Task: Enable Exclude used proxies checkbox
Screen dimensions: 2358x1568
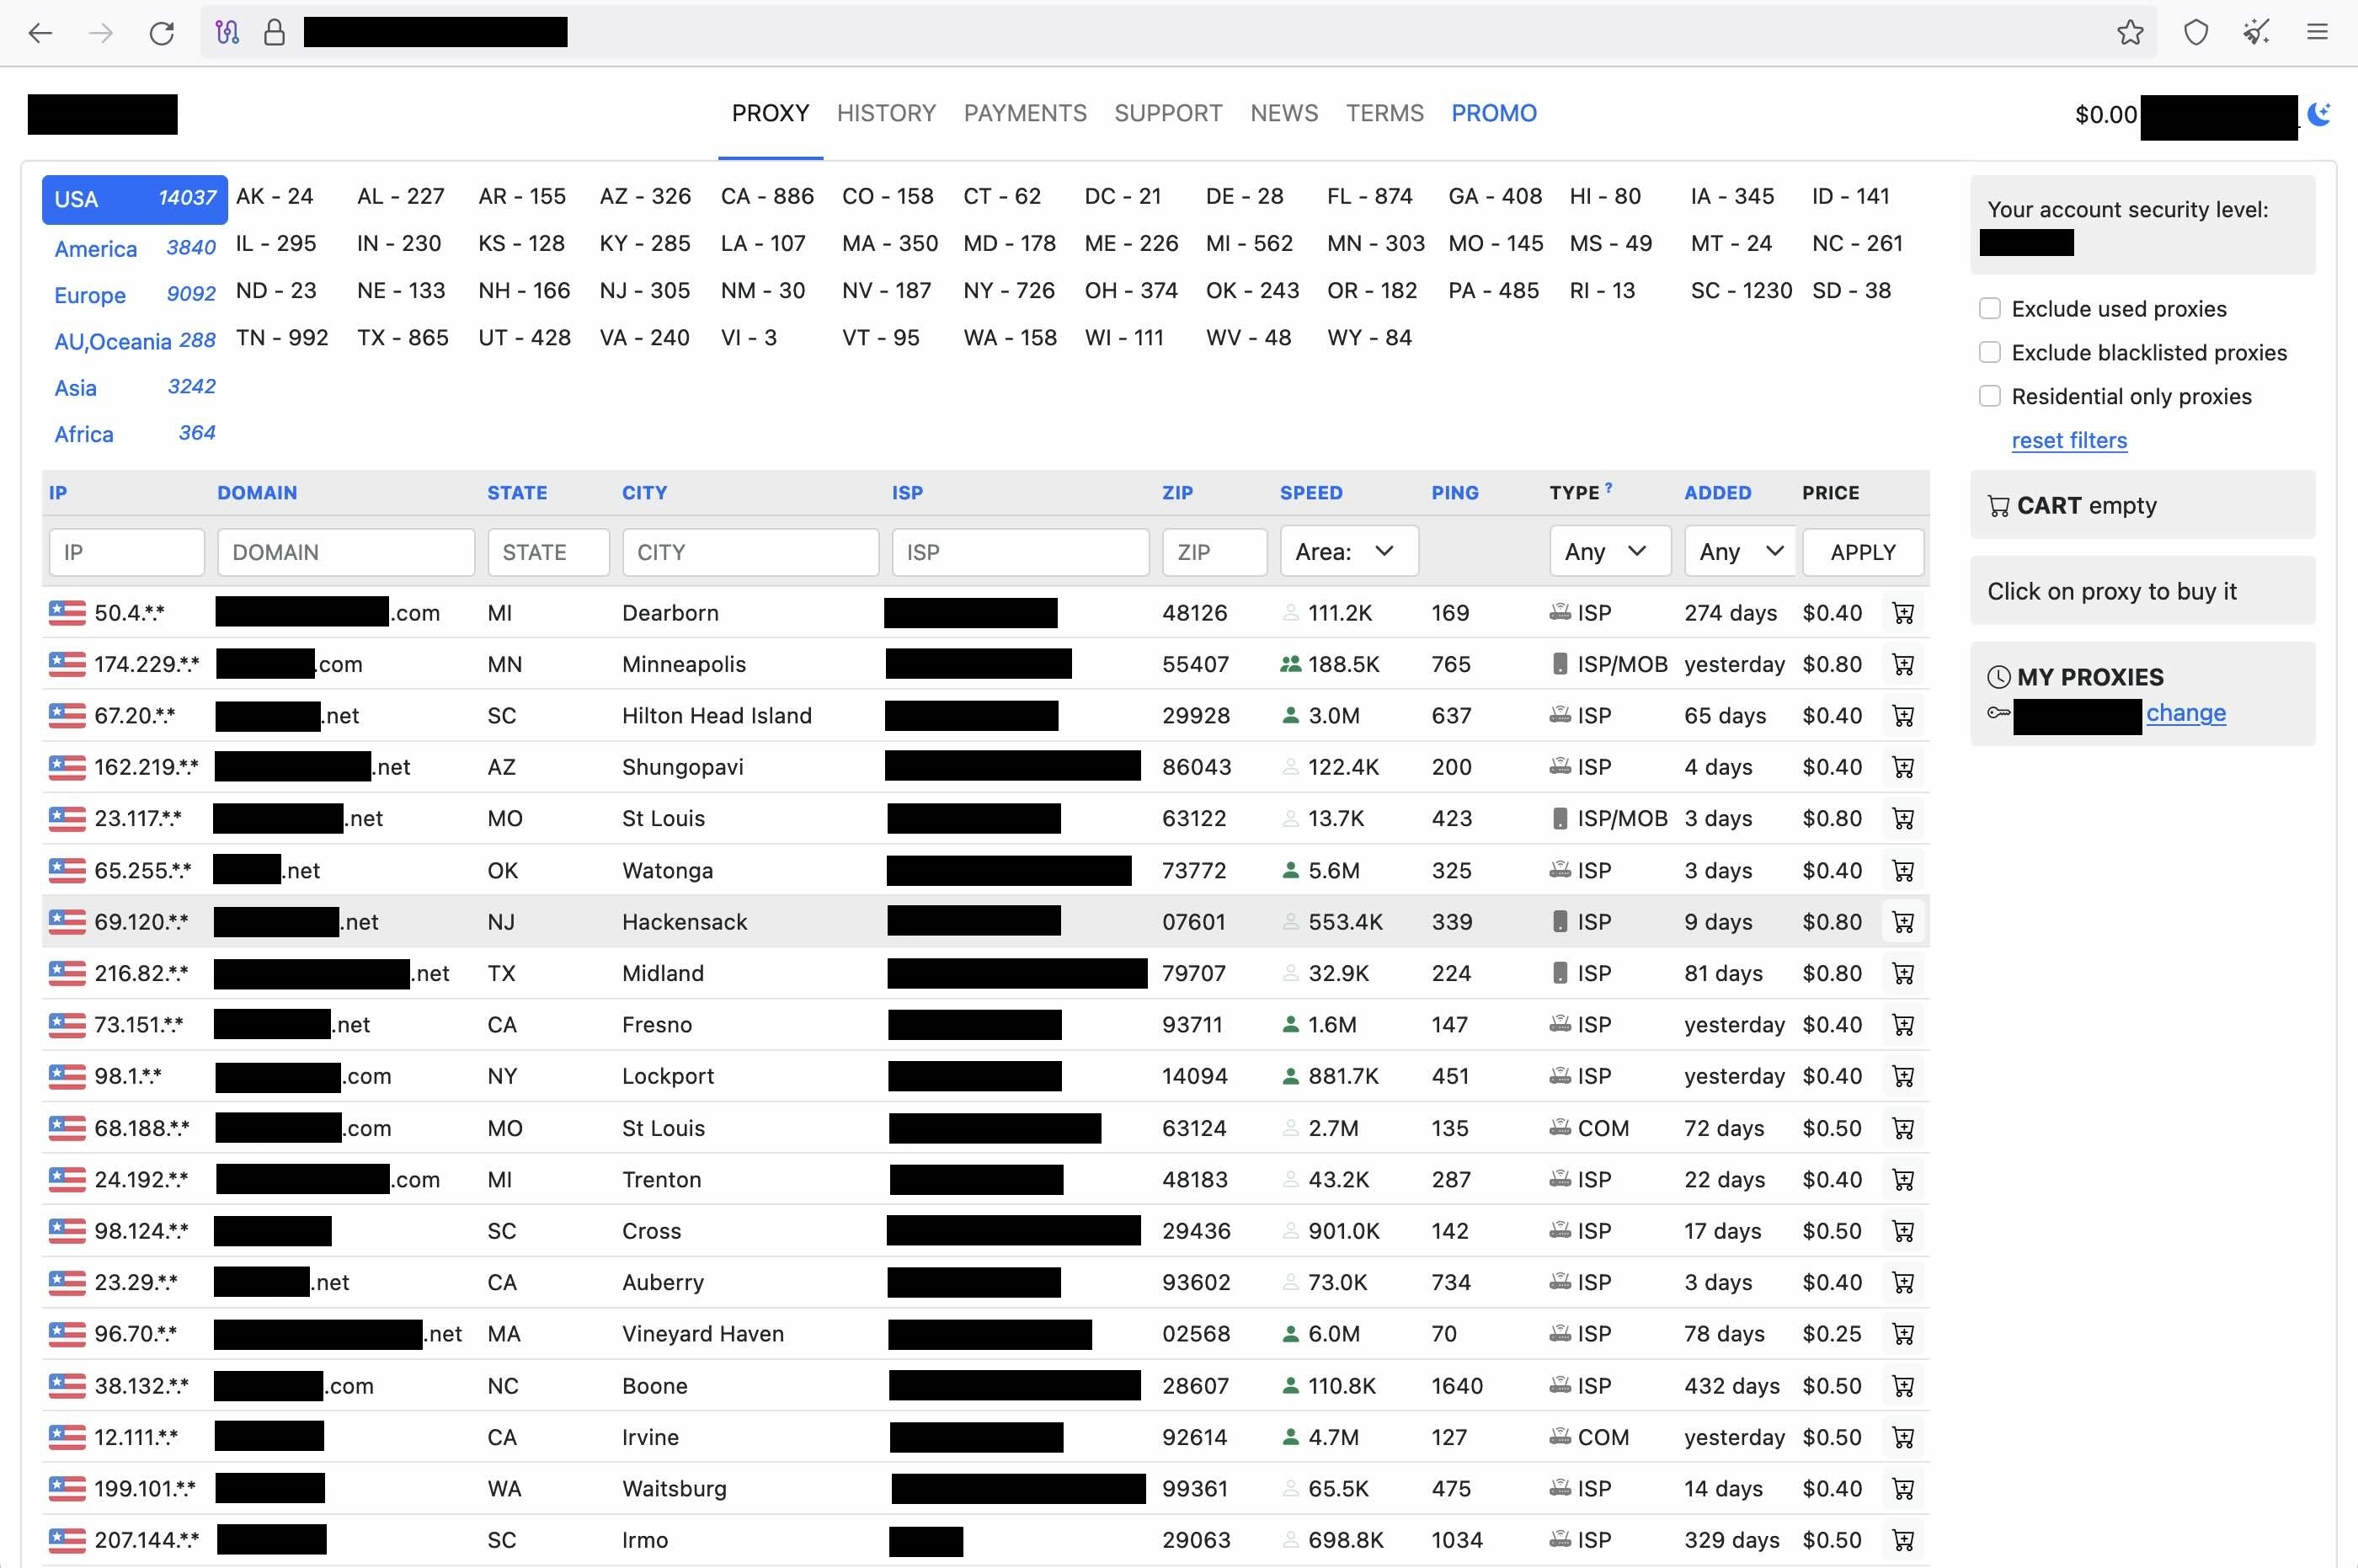Action: click(x=1990, y=309)
